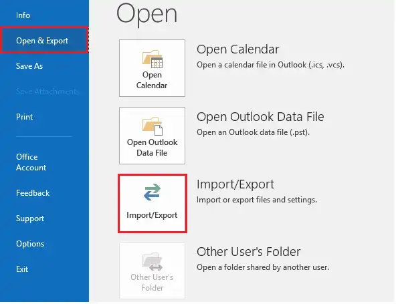Click 'Open a calendar file in Outlook' description
396x304 pixels.
(270, 65)
